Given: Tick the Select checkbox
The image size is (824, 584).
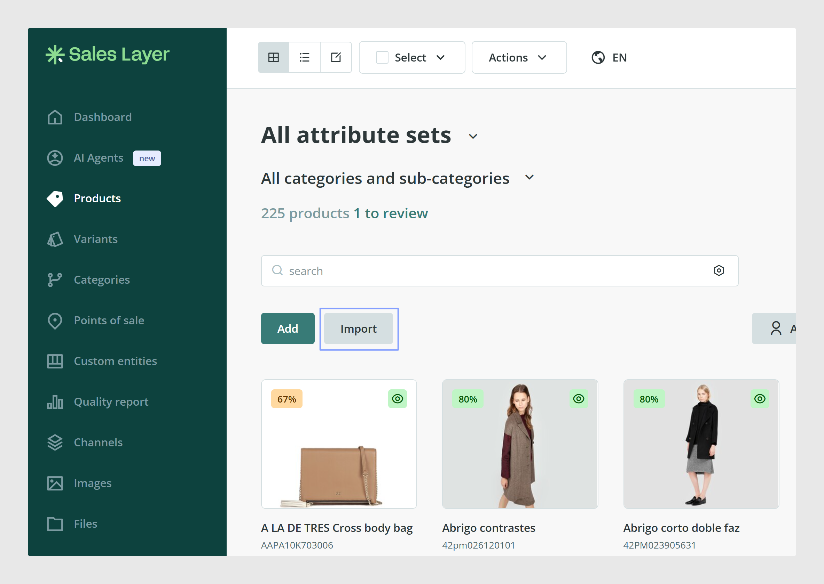Looking at the screenshot, I should tap(382, 58).
